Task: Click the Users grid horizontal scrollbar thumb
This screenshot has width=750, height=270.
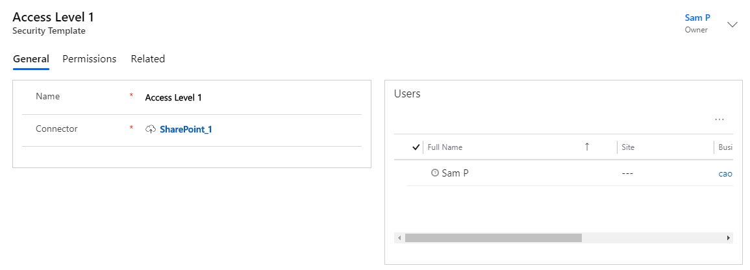Action: 493,238
